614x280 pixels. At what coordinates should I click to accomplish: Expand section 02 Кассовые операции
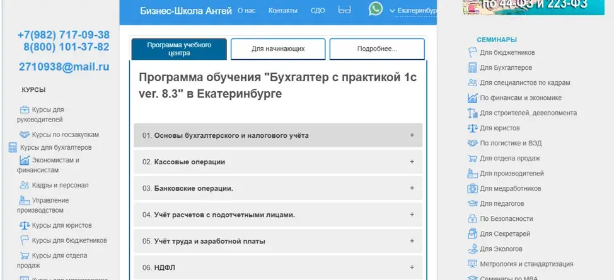(278, 162)
